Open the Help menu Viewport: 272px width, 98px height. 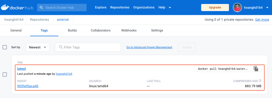(162, 7)
